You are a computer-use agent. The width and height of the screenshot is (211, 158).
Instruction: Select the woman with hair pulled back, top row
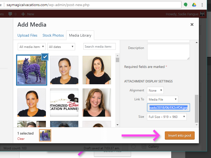click(x=64, y=70)
